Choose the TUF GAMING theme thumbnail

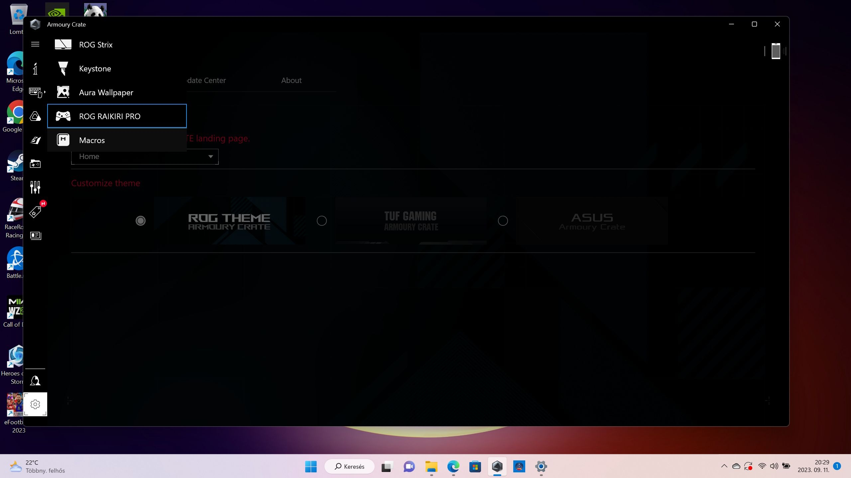(x=411, y=221)
